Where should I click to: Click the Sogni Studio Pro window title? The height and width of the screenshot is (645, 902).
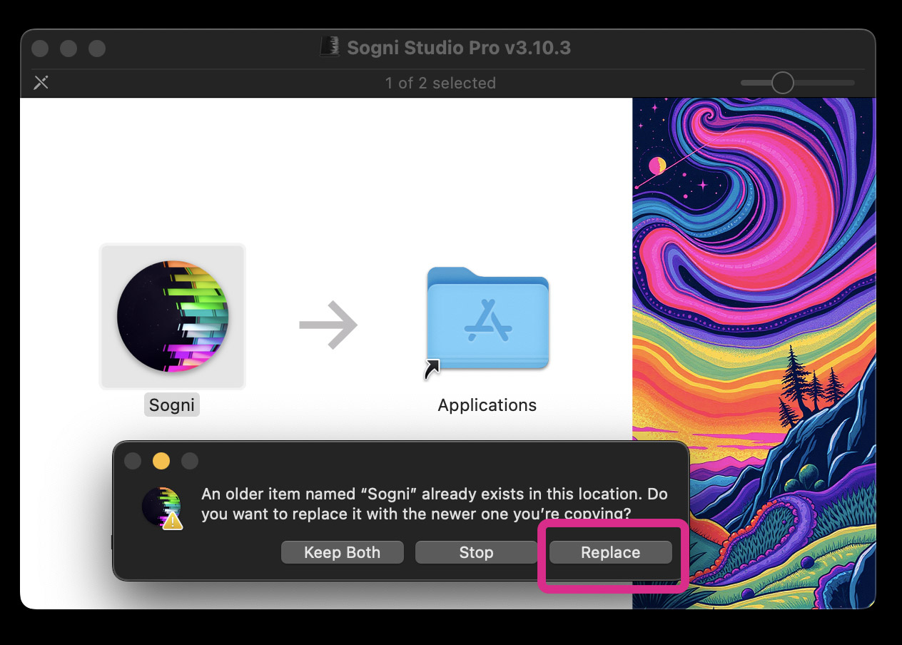(458, 48)
